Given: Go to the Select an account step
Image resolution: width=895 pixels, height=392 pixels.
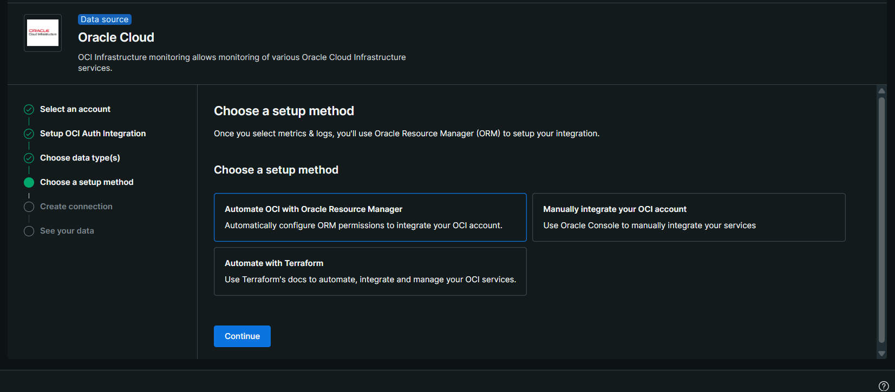Looking at the screenshot, I should (x=75, y=109).
